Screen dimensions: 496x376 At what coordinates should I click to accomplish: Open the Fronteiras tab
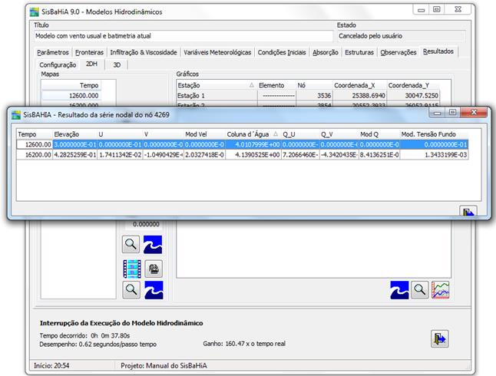tap(90, 52)
